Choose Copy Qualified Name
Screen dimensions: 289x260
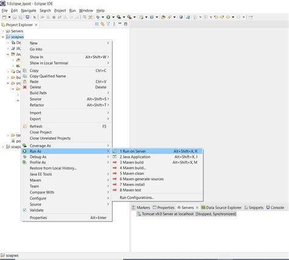66,76
